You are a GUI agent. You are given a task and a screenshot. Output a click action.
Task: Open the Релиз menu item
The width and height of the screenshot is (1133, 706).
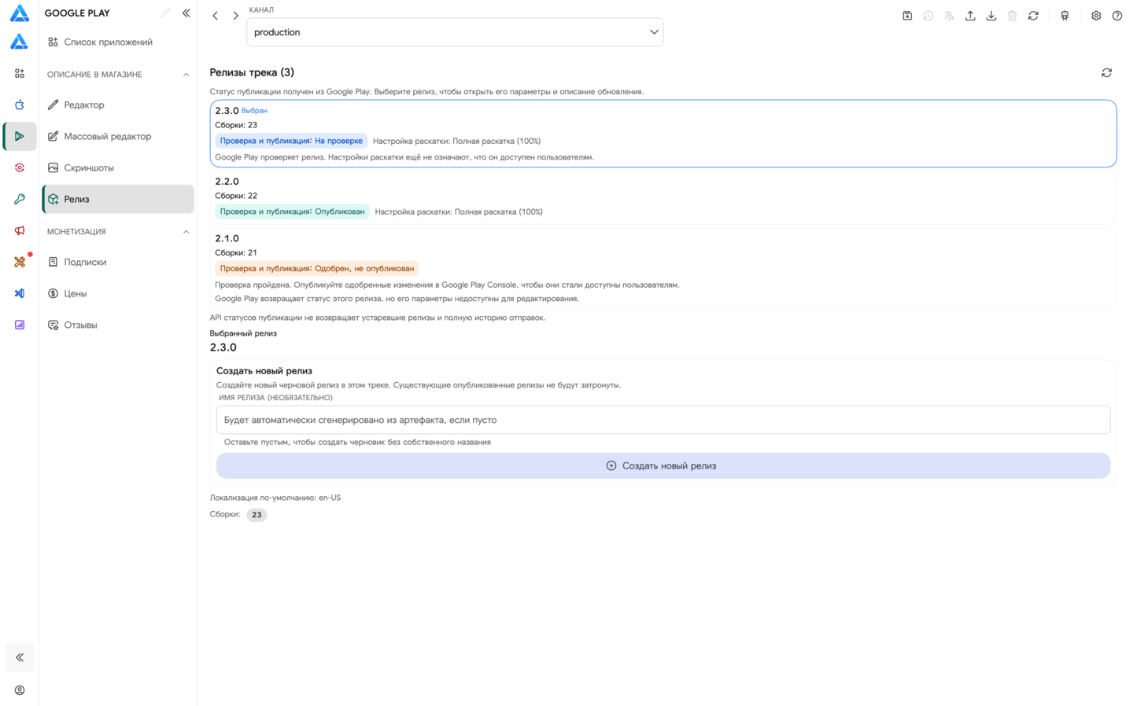coord(118,199)
